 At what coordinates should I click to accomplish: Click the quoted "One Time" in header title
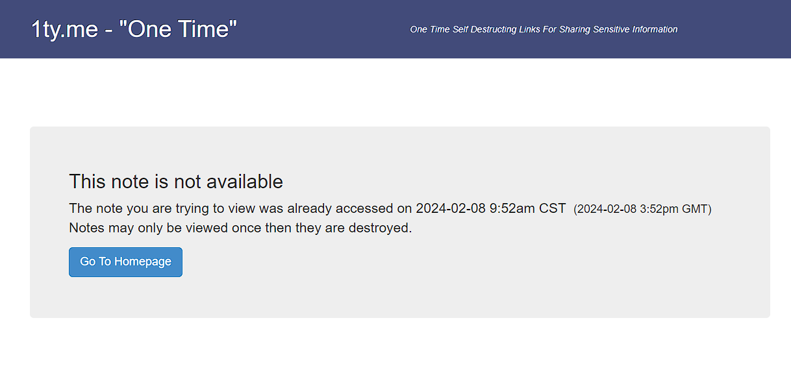coord(178,29)
